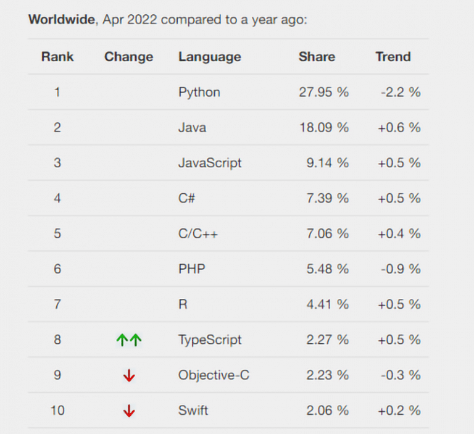Click the green double up arrows for TypeScript
474x434 pixels.
tap(129, 340)
